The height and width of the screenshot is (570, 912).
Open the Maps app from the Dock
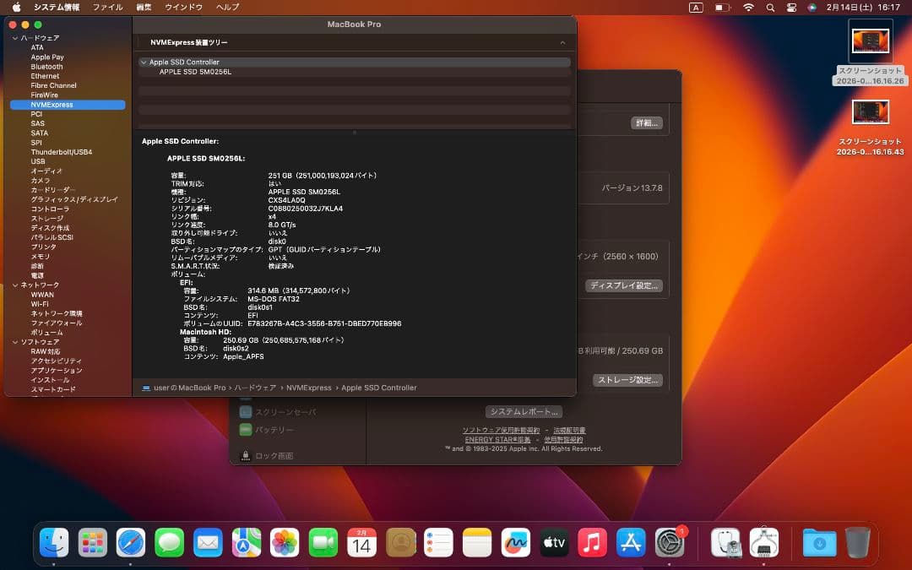[246, 543]
